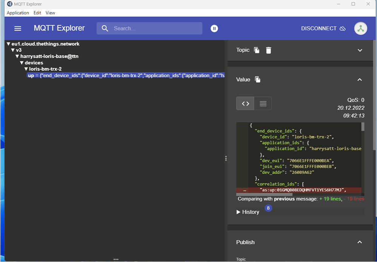Click the sidebar vertical scrollbar
Image resolution: width=377 pixels, height=262 pixels.
click(x=374, y=95)
